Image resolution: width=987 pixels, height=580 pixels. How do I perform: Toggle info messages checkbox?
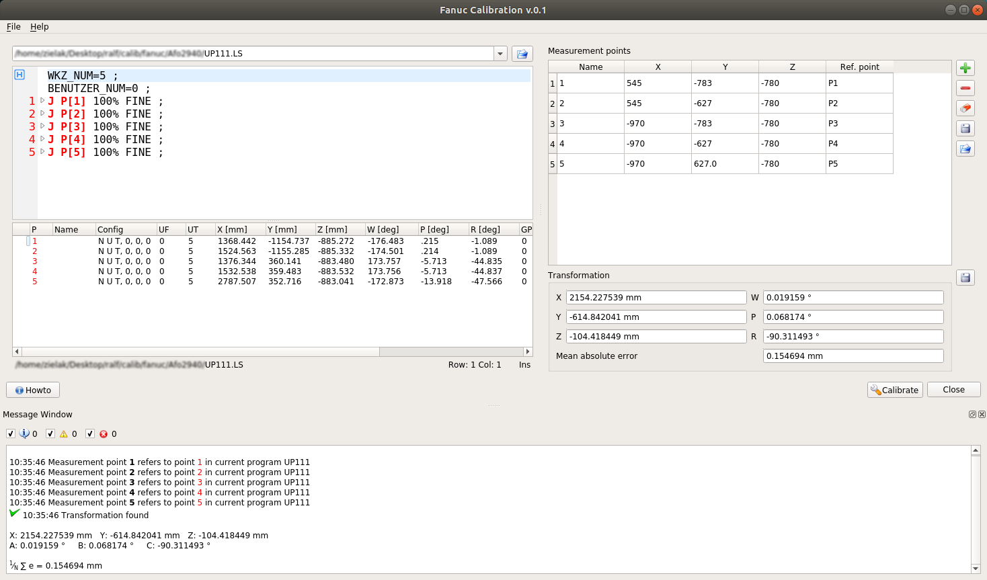pyautogui.click(x=11, y=434)
